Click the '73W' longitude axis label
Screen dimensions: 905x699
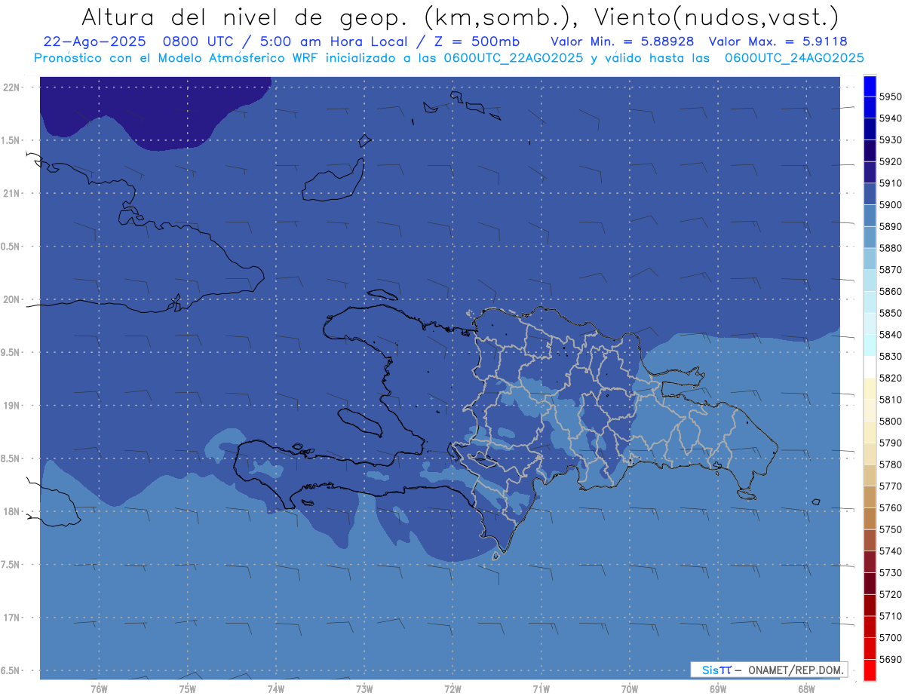pyautogui.click(x=364, y=688)
